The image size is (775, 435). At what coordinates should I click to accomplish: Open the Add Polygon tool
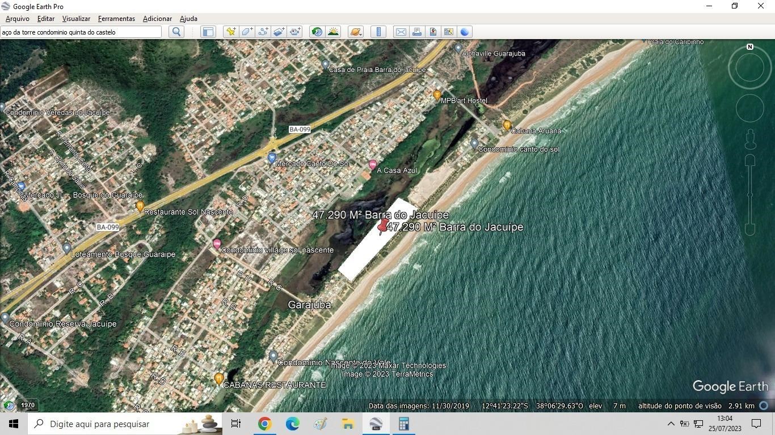(246, 32)
